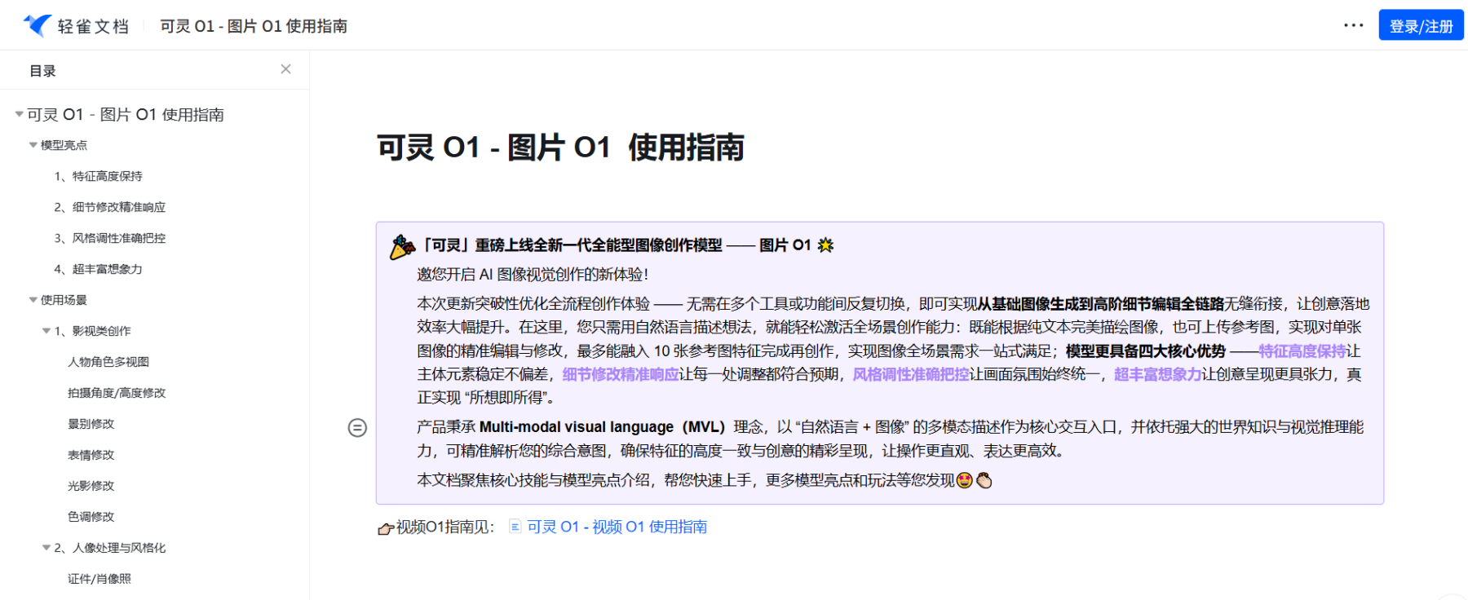Select 证件/肖像照 outline entry
This screenshot has width=1468, height=600.
99,579
